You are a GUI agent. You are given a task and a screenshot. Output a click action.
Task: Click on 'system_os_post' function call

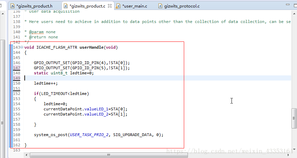pos(51,135)
